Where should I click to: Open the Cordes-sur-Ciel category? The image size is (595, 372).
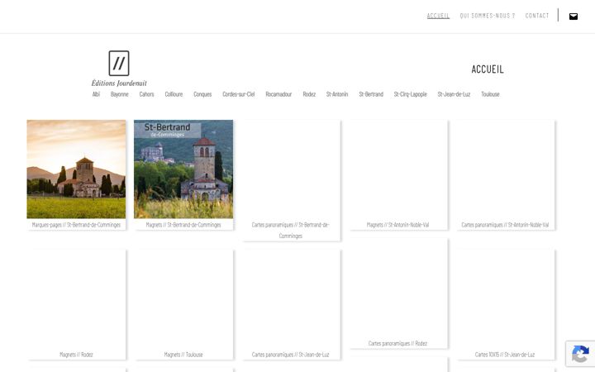click(x=239, y=94)
